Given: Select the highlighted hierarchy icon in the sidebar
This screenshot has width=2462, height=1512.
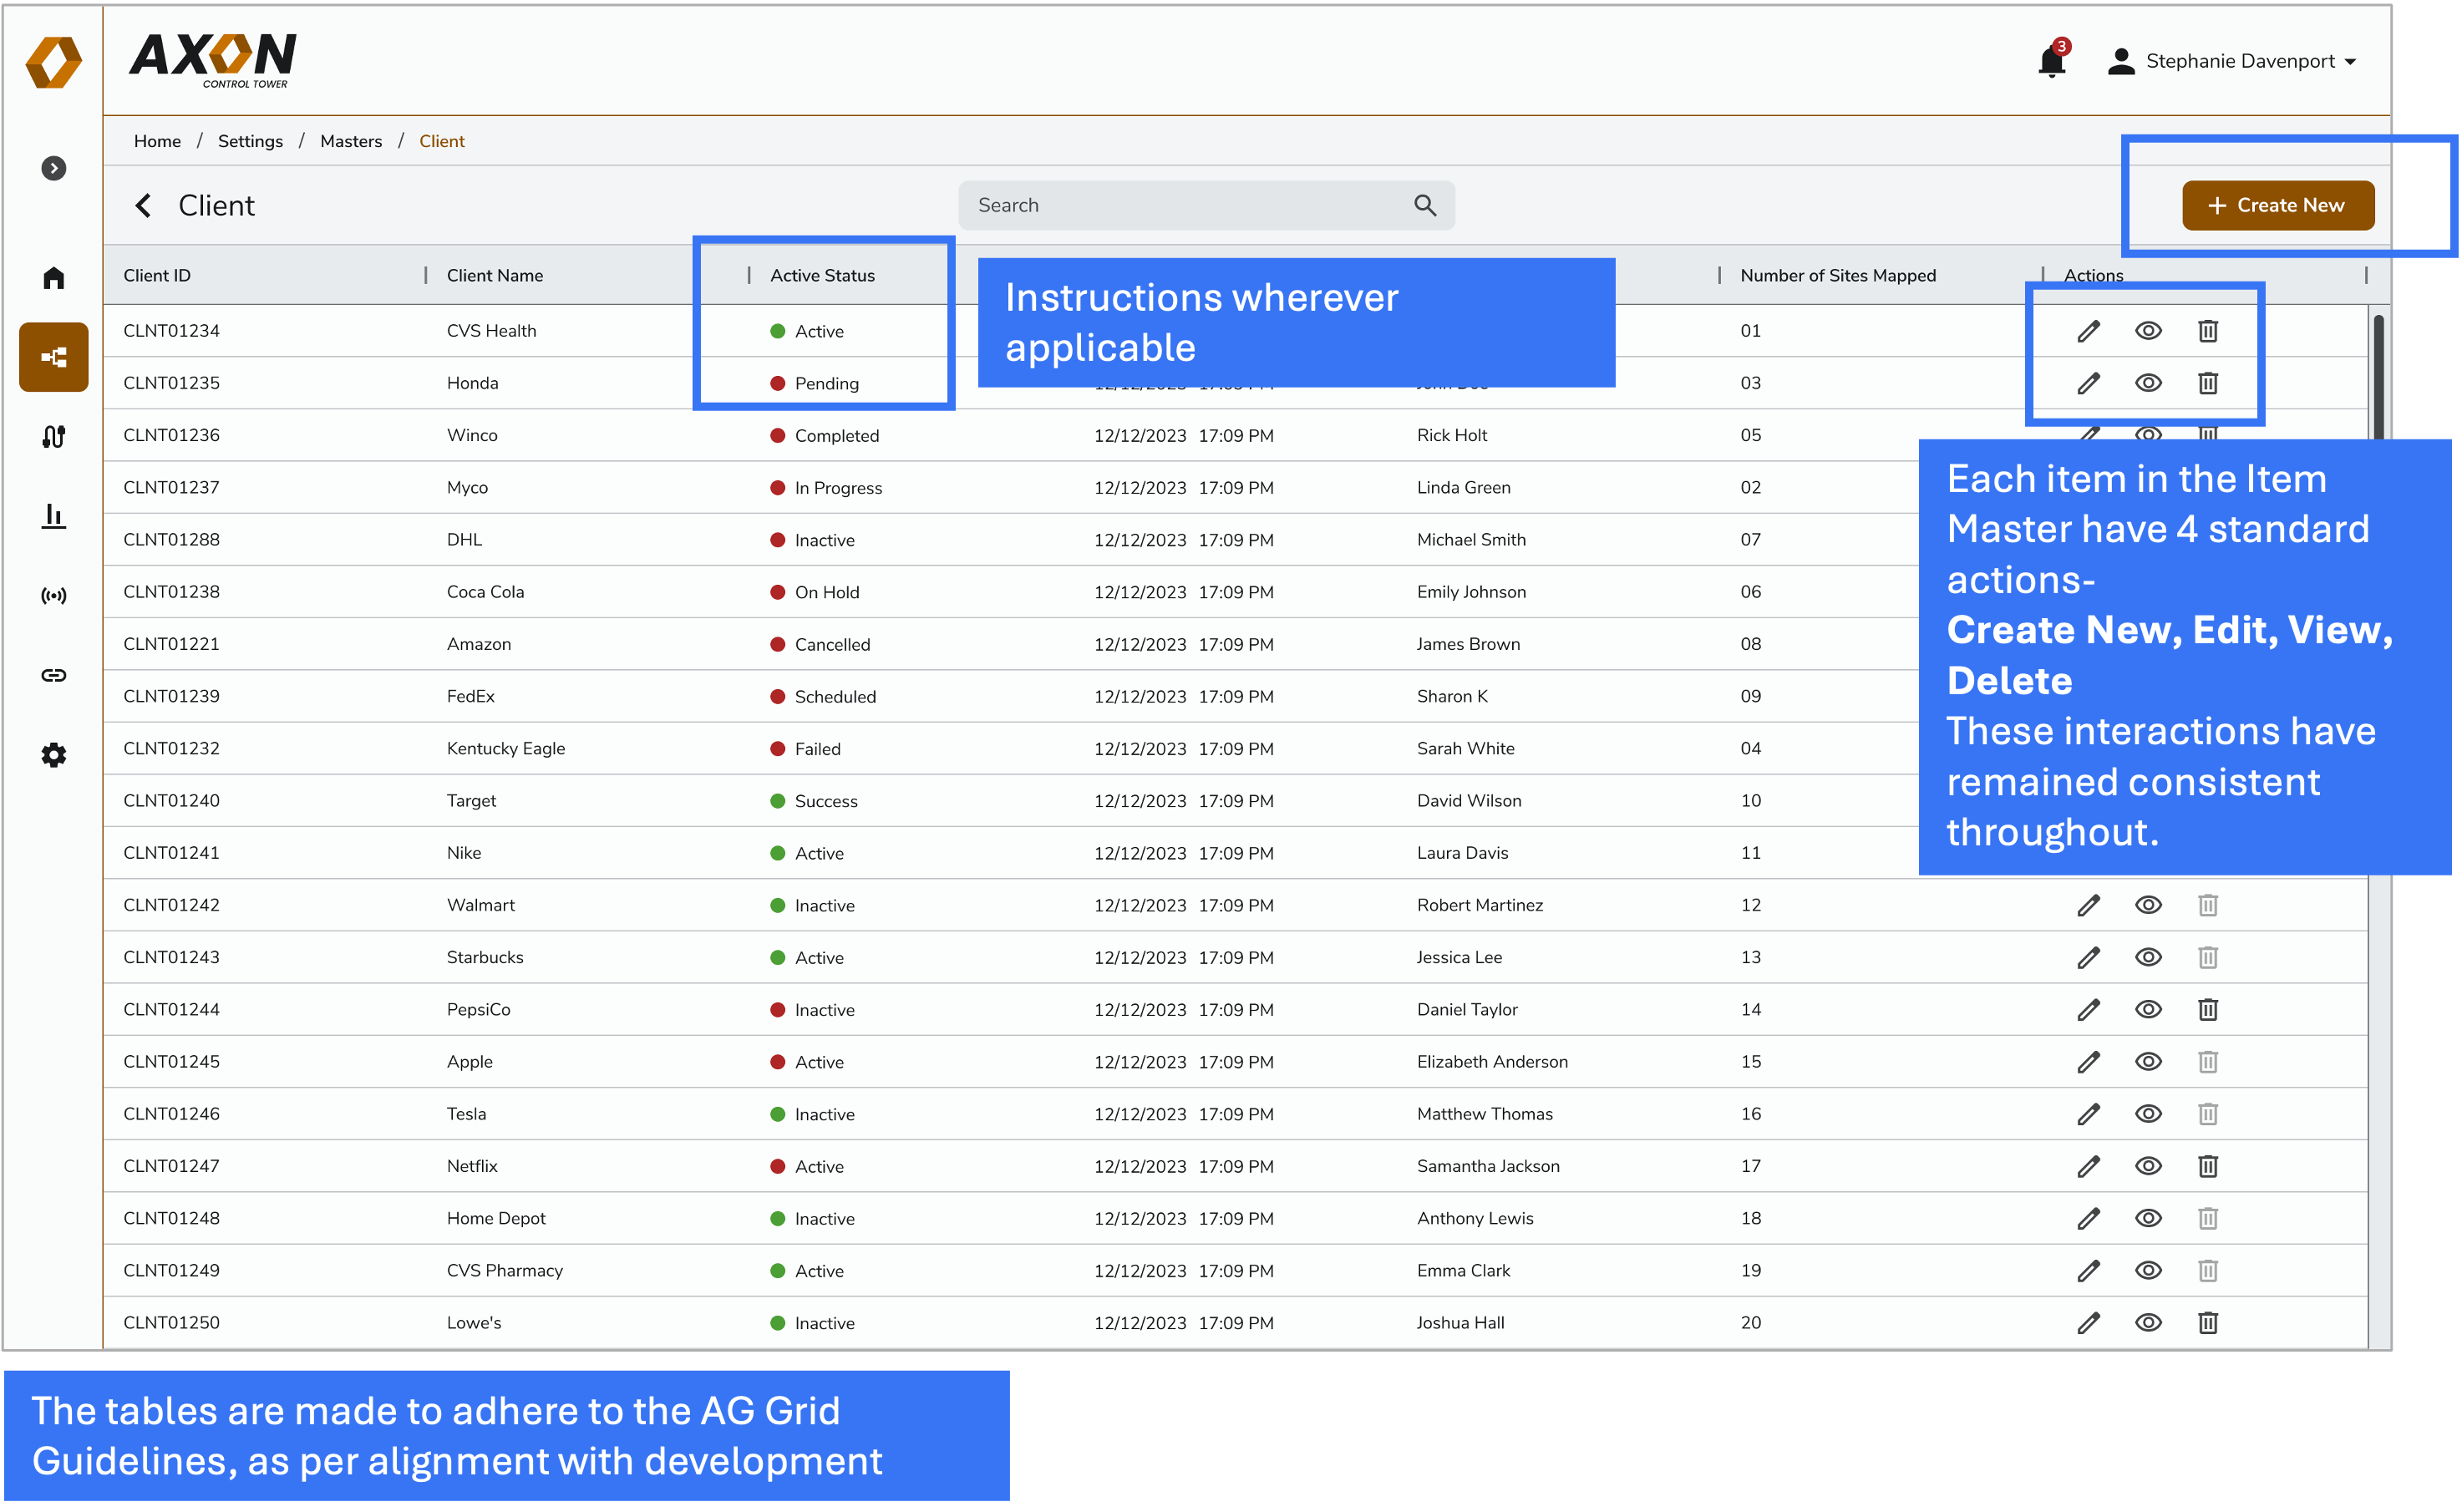Looking at the screenshot, I should pos(54,357).
